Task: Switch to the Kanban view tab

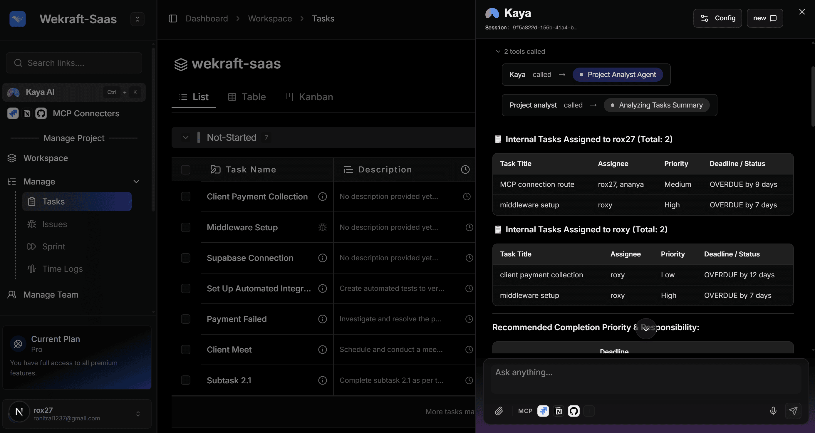Action: pyautogui.click(x=309, y=97)
